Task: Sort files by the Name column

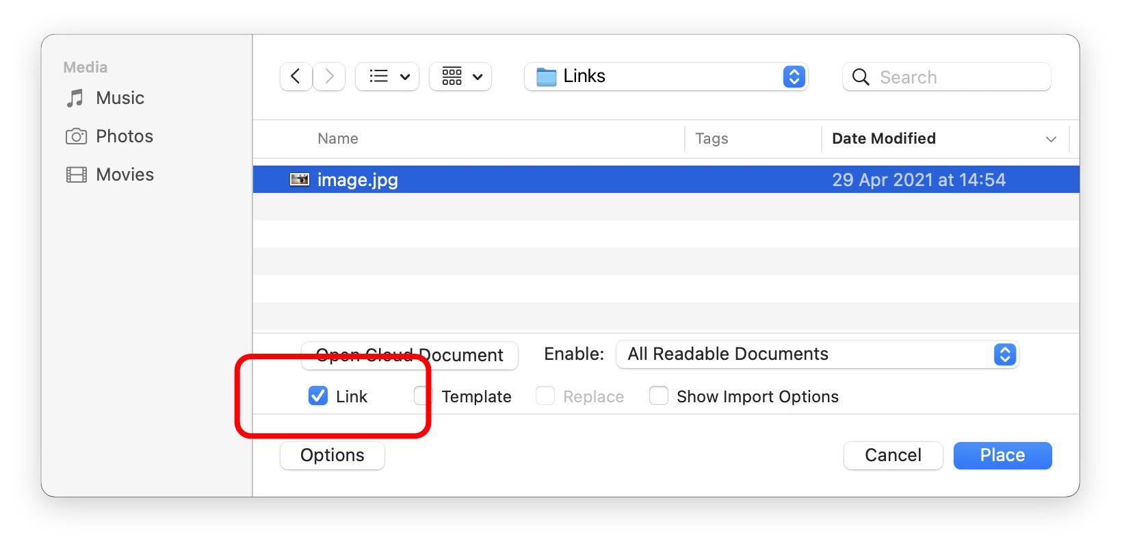Action: [338, 139]
